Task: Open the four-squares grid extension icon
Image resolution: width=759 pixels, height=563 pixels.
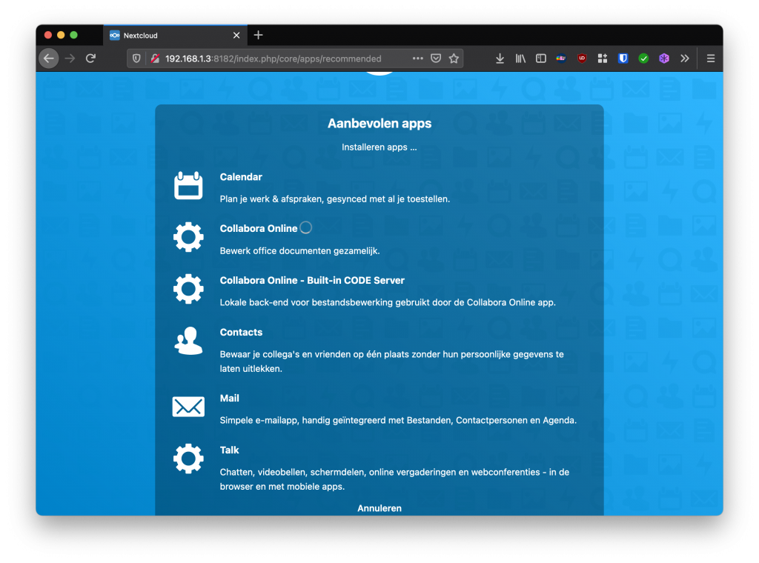Action: (602, 59)
